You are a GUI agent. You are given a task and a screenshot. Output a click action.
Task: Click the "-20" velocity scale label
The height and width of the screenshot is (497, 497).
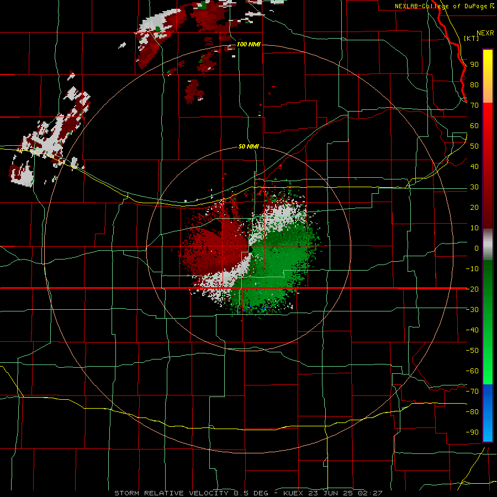[x=472, y=289]
